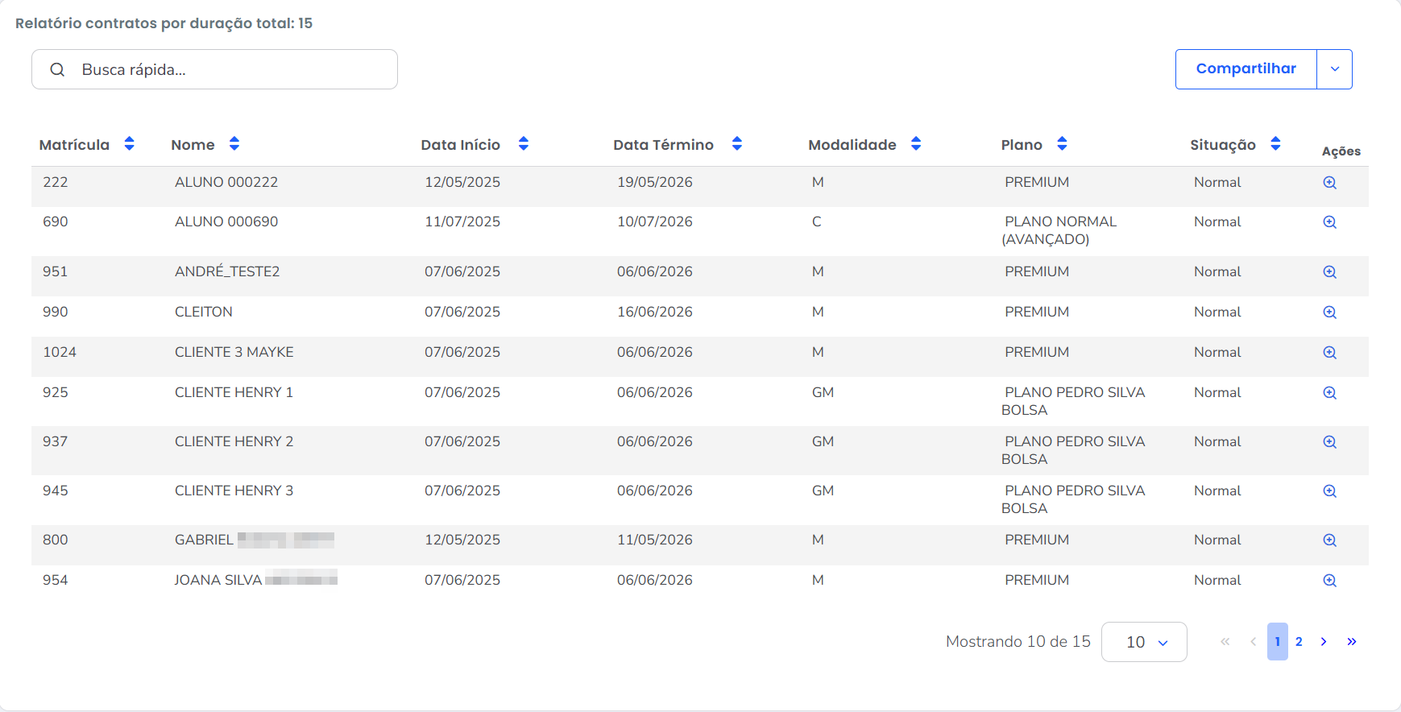Expand the Compartilhar dropdown arrow
Screen dimensions: 1401x712
tap(1334, 69)
